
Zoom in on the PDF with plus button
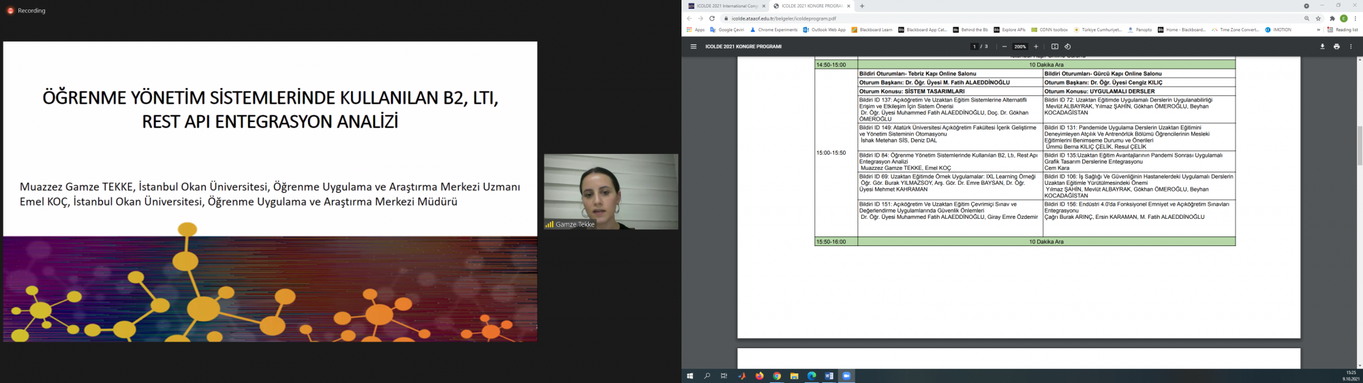[1036, 46]
